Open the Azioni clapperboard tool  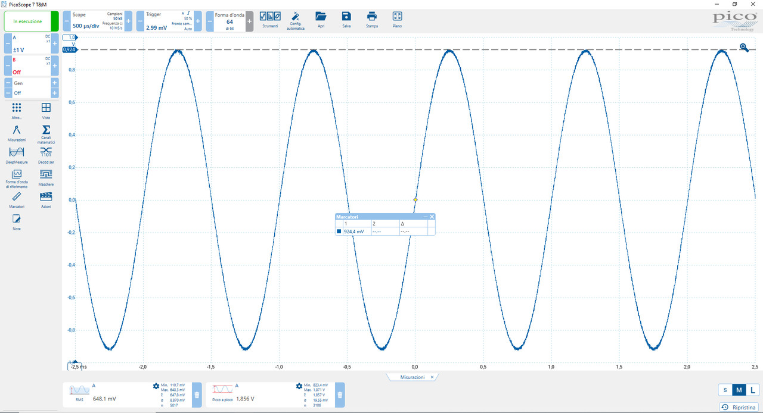pyautogui.click(x=46, y=199)
